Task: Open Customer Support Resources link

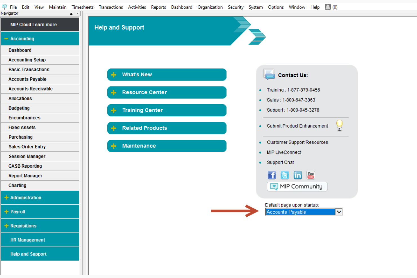Action: click(298, 142)
